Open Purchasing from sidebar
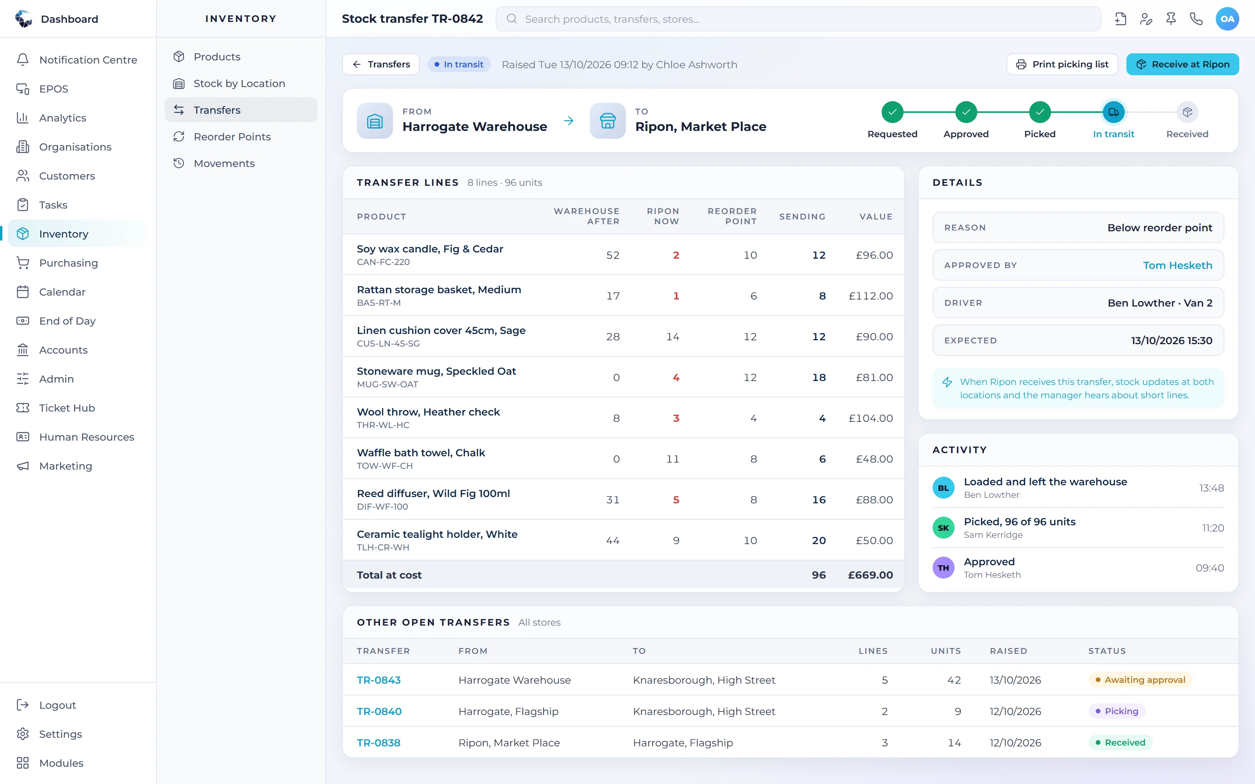This screenshot has width=1255, height=784. tap(78, 263)
